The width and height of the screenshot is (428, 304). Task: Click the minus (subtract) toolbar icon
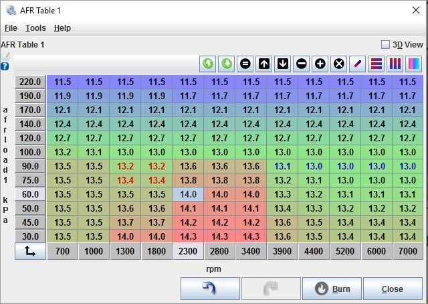coord(302,64)
